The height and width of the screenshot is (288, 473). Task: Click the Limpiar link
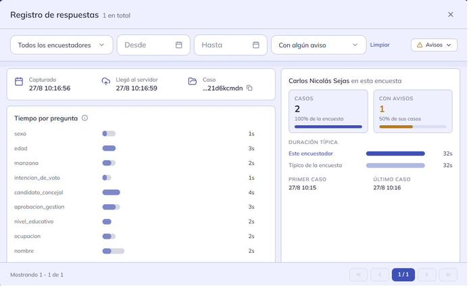(x=380, y=45)
